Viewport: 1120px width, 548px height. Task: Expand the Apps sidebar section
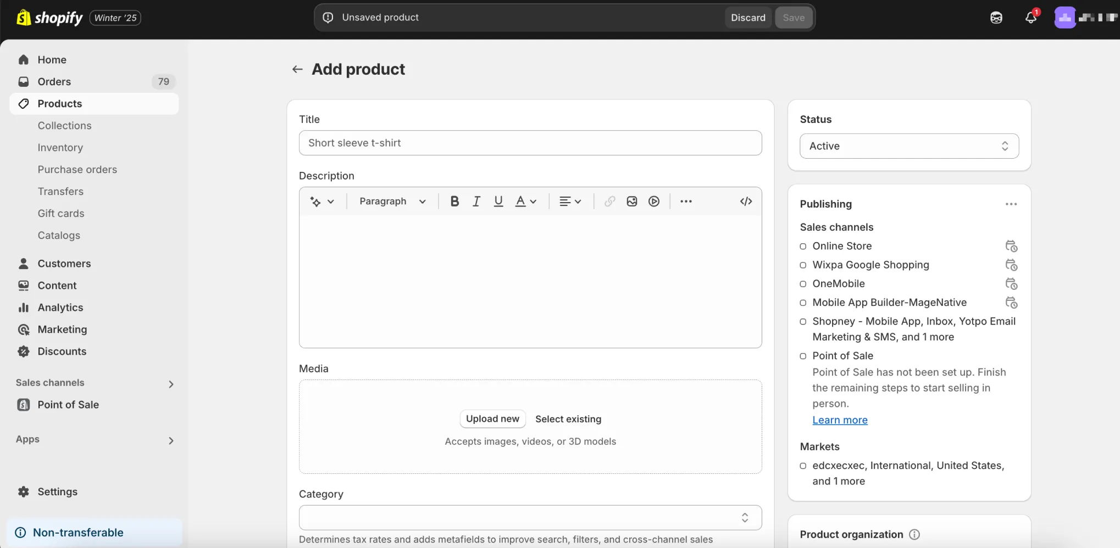tap(171, 440)
